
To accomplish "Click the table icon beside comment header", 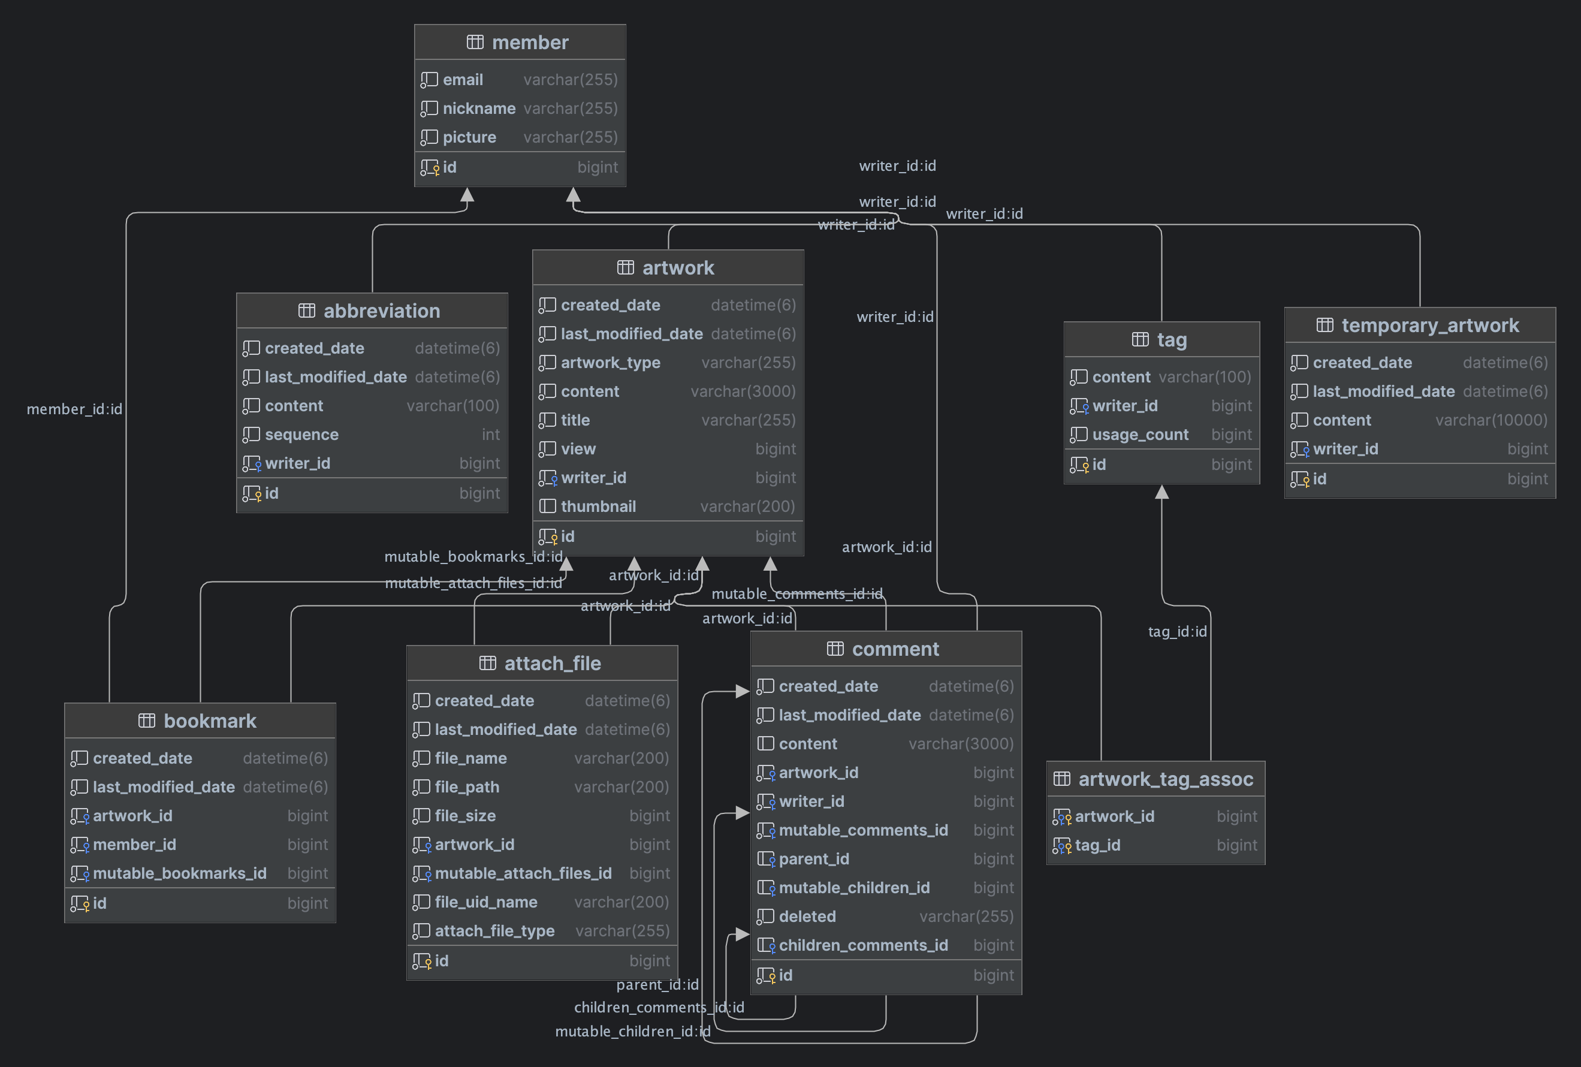I will 835,649.
